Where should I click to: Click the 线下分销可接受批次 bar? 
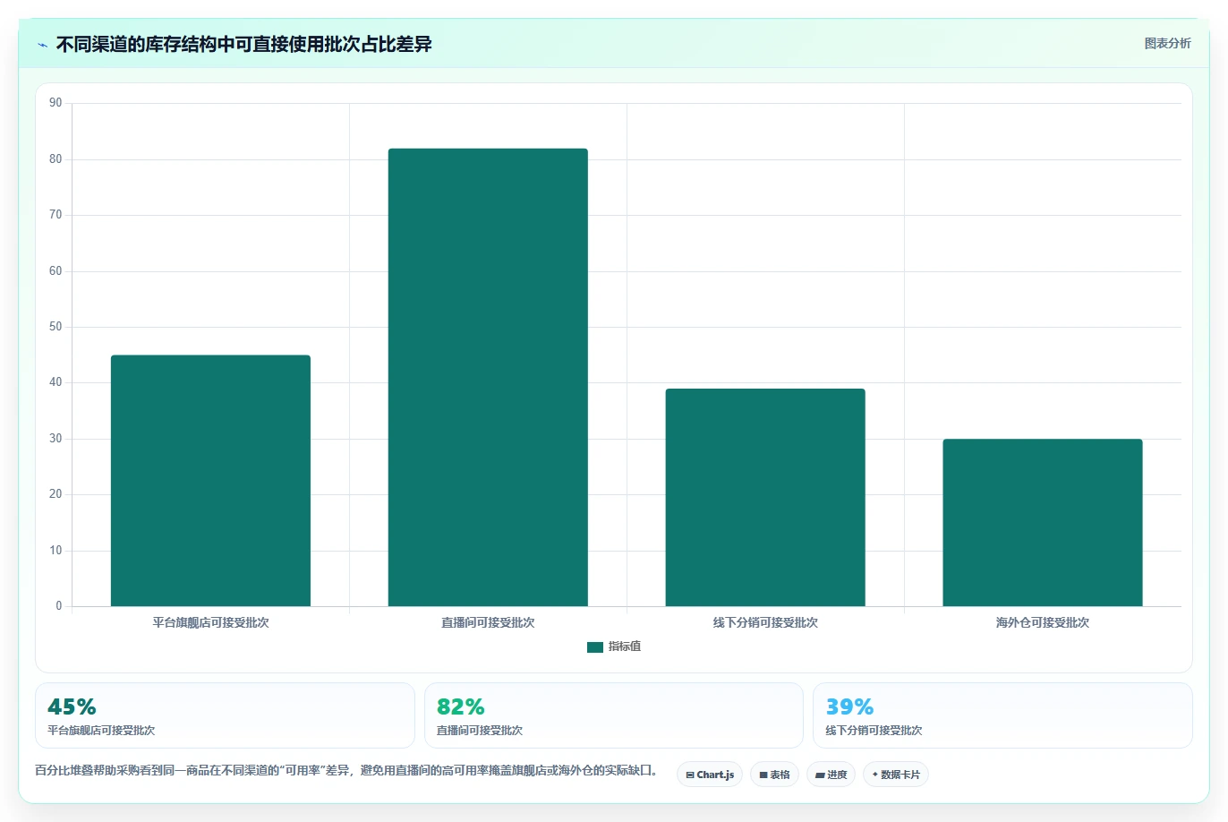(765, 497)
